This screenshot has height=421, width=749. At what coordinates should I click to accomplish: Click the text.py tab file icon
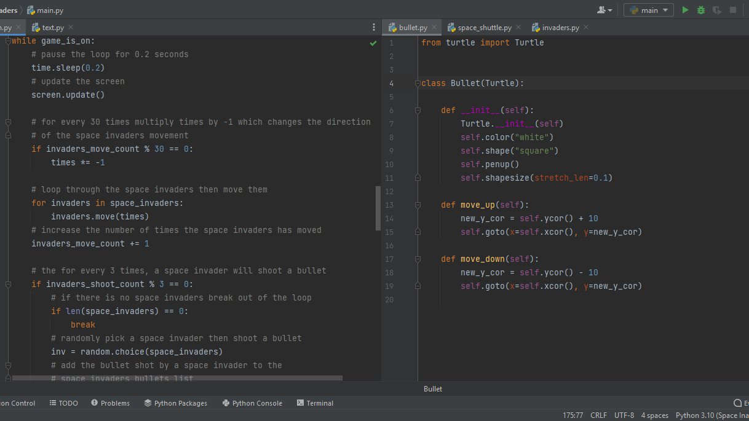[x=35, y=27]
